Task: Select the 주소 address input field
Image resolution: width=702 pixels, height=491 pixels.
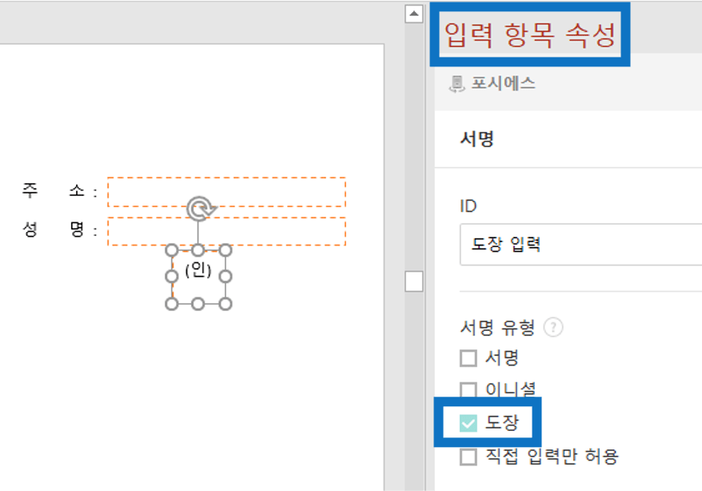Action: click(x=226, y=192)
